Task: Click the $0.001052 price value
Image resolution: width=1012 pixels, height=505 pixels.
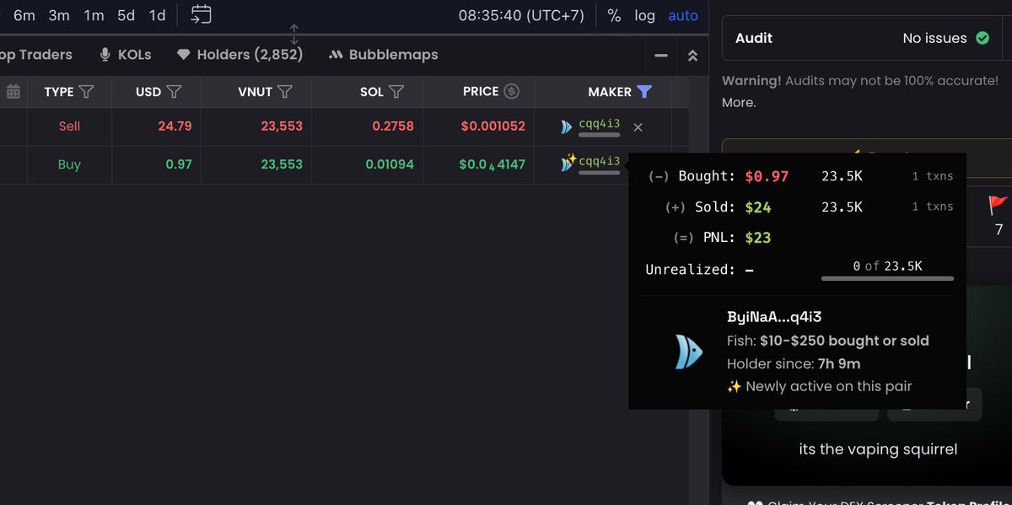Action: click(x=493, y=126)
